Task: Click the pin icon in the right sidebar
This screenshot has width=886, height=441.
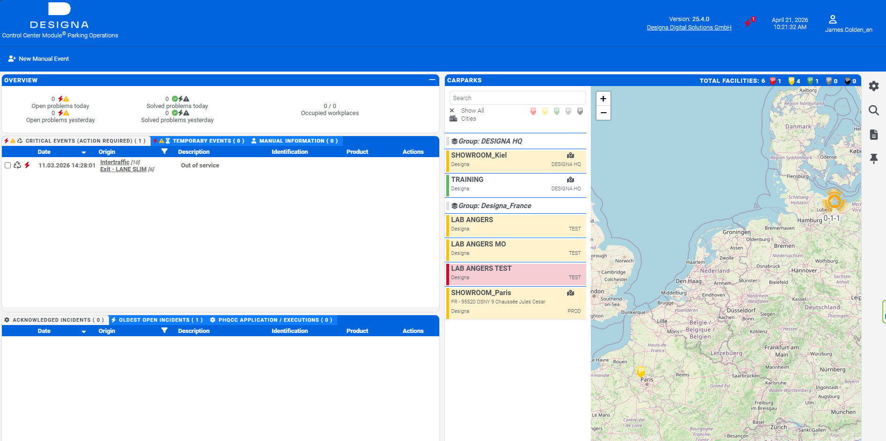Action: tap(874, 159)
